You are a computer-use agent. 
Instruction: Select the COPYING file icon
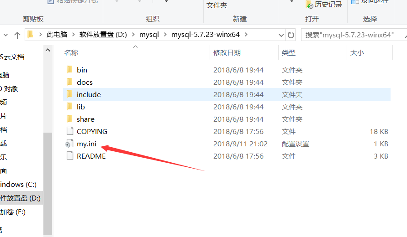tap(69, 131)
